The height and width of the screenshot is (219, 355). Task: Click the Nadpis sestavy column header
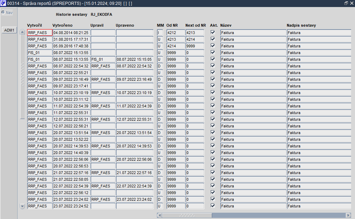301,25
